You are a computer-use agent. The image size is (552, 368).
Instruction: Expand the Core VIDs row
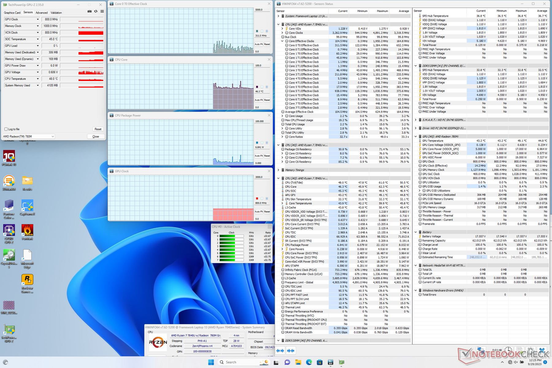click(x=282, y=29)
